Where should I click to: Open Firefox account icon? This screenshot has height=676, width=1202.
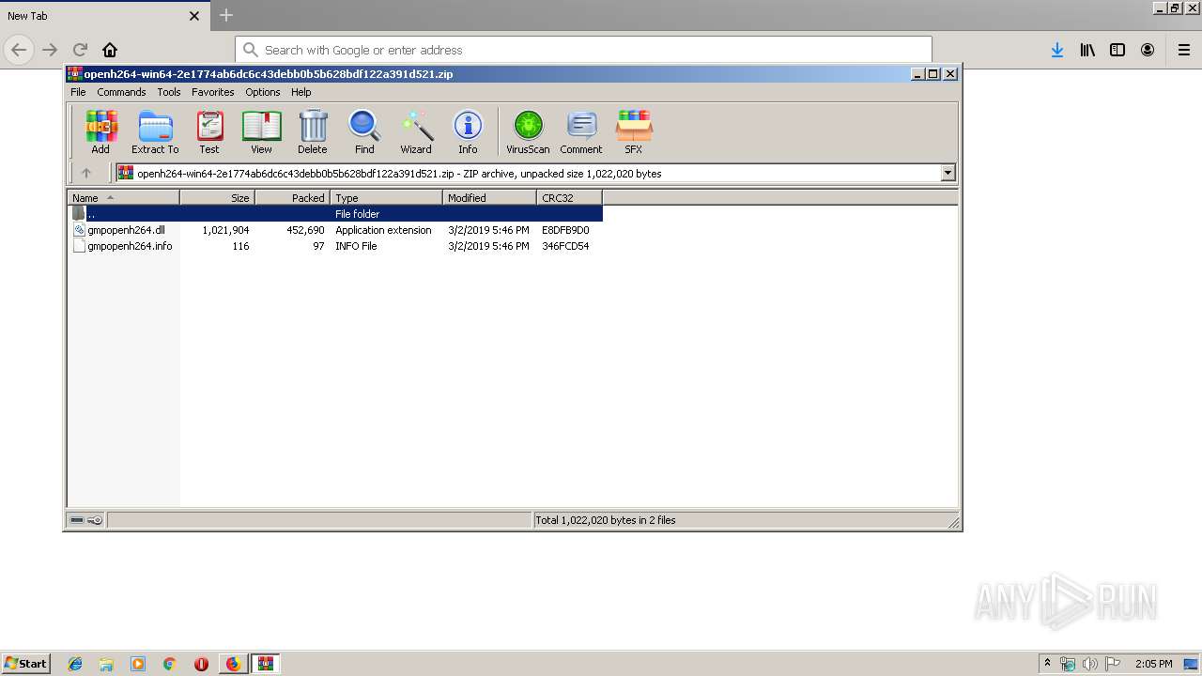(1148, 50)
